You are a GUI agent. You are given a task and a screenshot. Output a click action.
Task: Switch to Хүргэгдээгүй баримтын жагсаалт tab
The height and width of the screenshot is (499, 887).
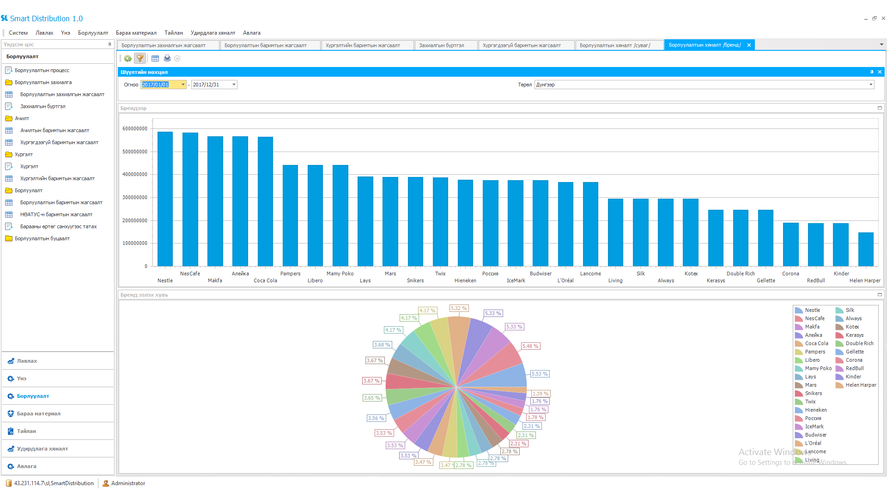coord(526,45)
